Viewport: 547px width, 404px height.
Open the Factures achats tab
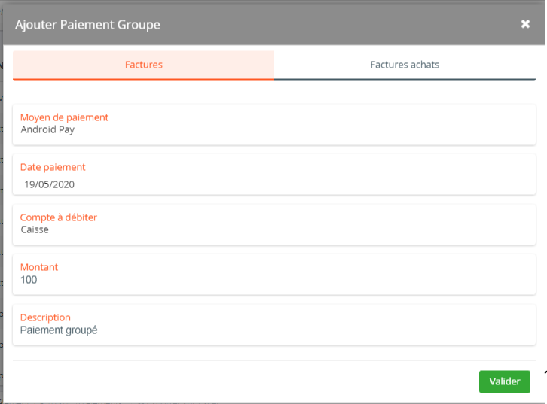coord(405,65)
